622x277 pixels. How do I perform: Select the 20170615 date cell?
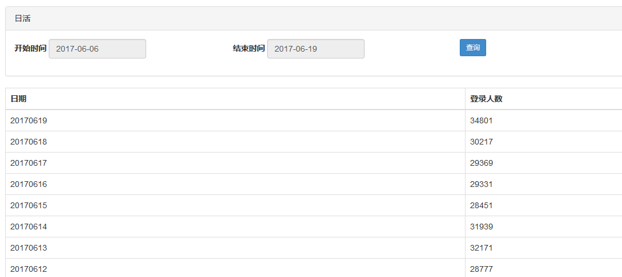coord(29,205)
